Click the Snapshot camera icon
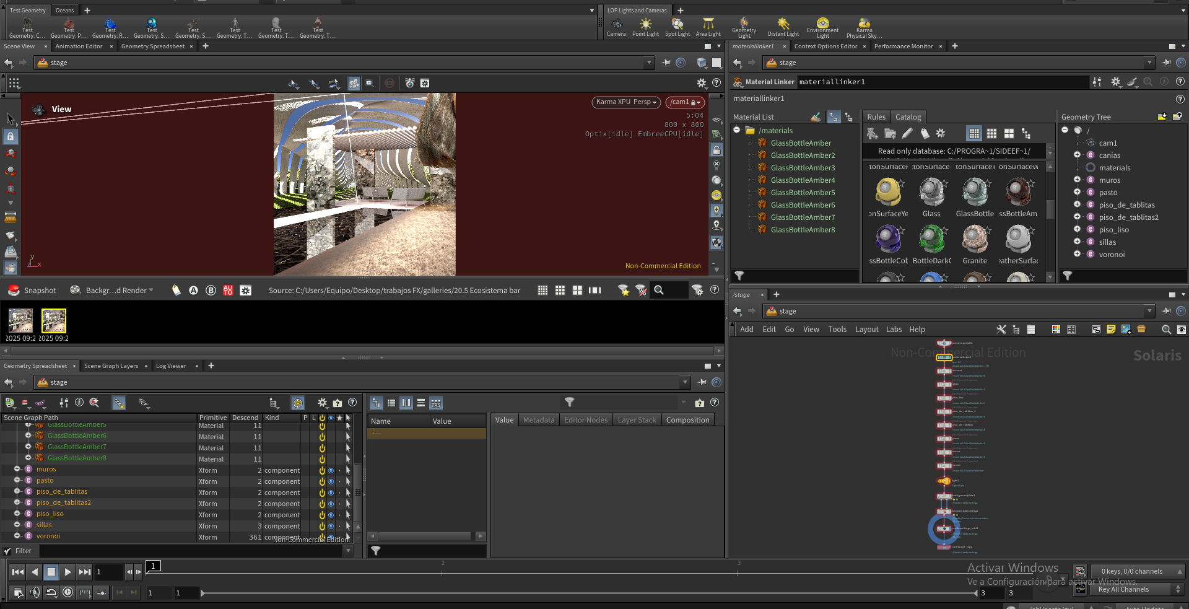Viewport: 1189px width, 609px height. tap(14, 290)
